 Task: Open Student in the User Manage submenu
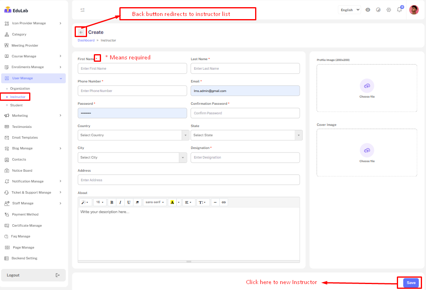[16, 105]
